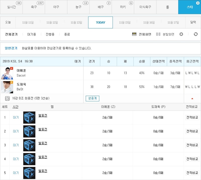Click the refresh arrows icon
This screenshot has height=180, width=201.
pyautogui.click(x=196, y=34)
